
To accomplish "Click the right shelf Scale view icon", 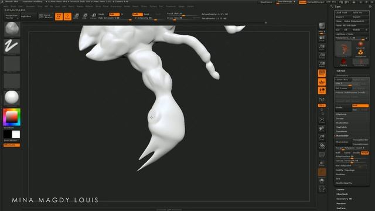I will pos(322,138).
